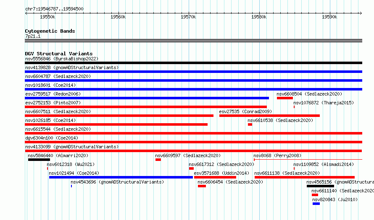Select the black nsv5846440 Almarri2020 bar
This screenshot has height=220, width=374.
39,160
